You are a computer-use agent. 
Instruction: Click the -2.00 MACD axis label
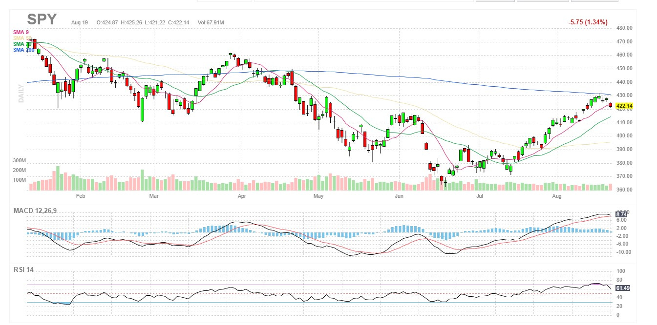[x=622, y=236]
